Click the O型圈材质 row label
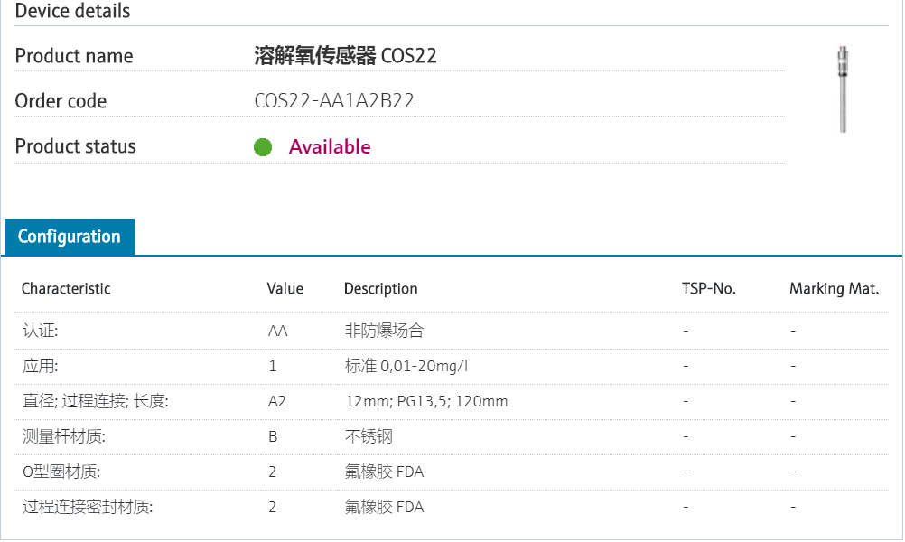The image size is (905, 542). pyautogui.click(x=61, y=472)
